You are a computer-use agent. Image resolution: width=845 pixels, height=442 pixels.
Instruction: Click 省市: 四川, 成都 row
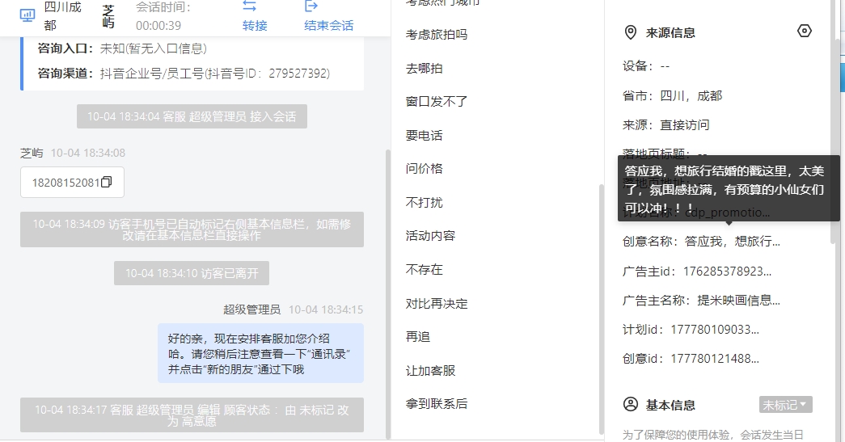[x=672, y=96]
